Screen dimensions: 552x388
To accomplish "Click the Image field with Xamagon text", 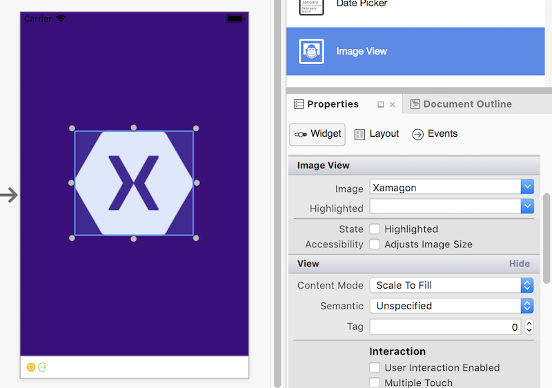I will pyautogui.click(x=445, y=186).
